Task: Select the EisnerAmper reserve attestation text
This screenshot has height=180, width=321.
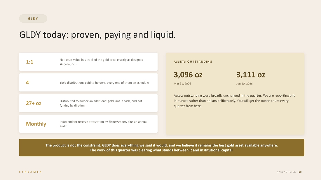Action: coord(103,124)
